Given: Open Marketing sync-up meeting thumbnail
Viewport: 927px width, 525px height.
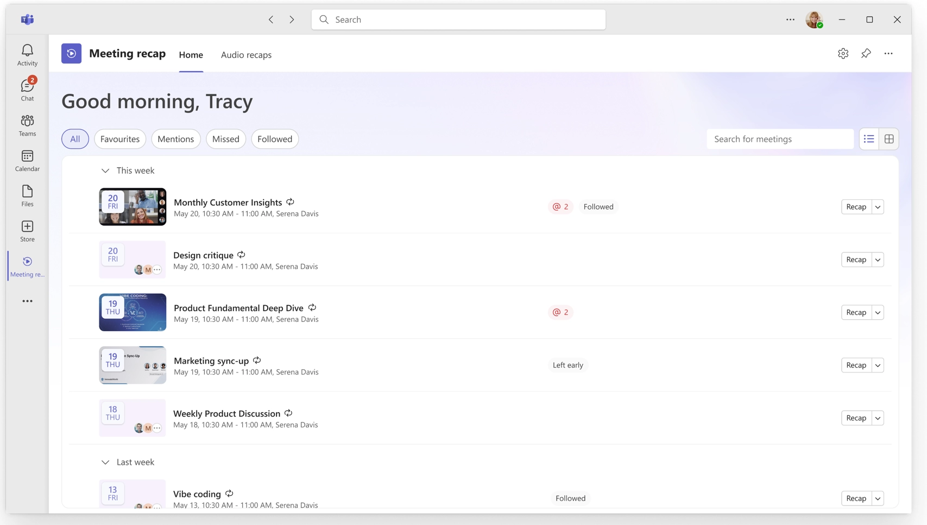Looking at the screenshot, I should (x=133, y=365).
